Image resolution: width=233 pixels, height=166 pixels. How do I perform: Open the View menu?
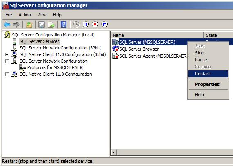click(42, 15)
